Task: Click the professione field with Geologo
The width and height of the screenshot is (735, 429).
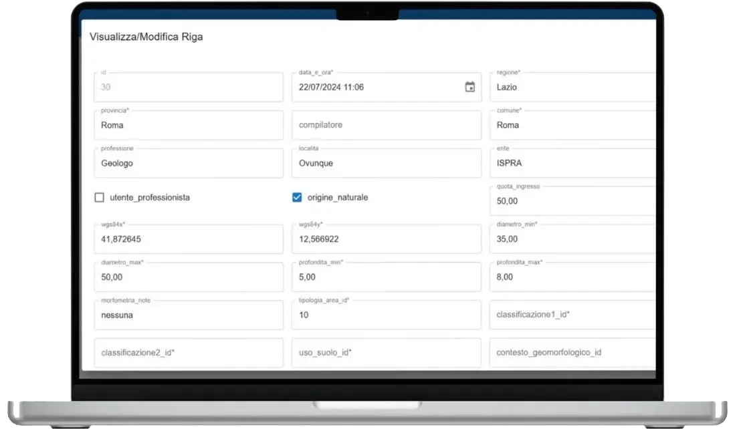Action: (189, 163)
